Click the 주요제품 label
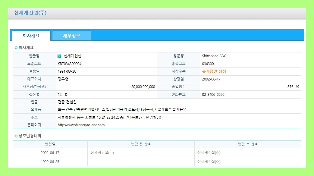The width and height of the screenshot is (314, 176). point(34,109)
